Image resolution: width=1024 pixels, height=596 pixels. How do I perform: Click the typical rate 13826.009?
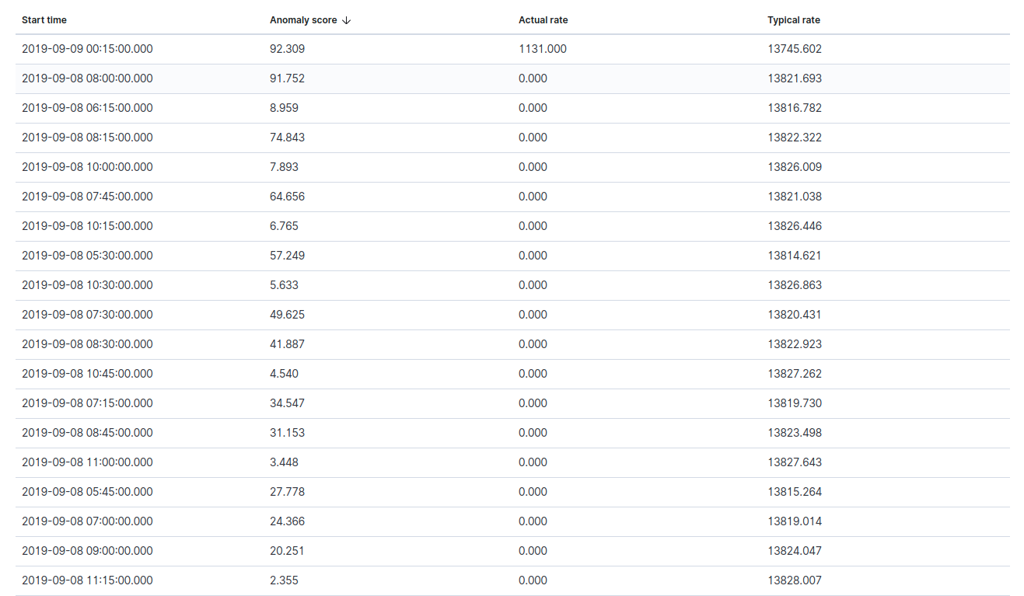pyautogui.click(x=794, y=166)
